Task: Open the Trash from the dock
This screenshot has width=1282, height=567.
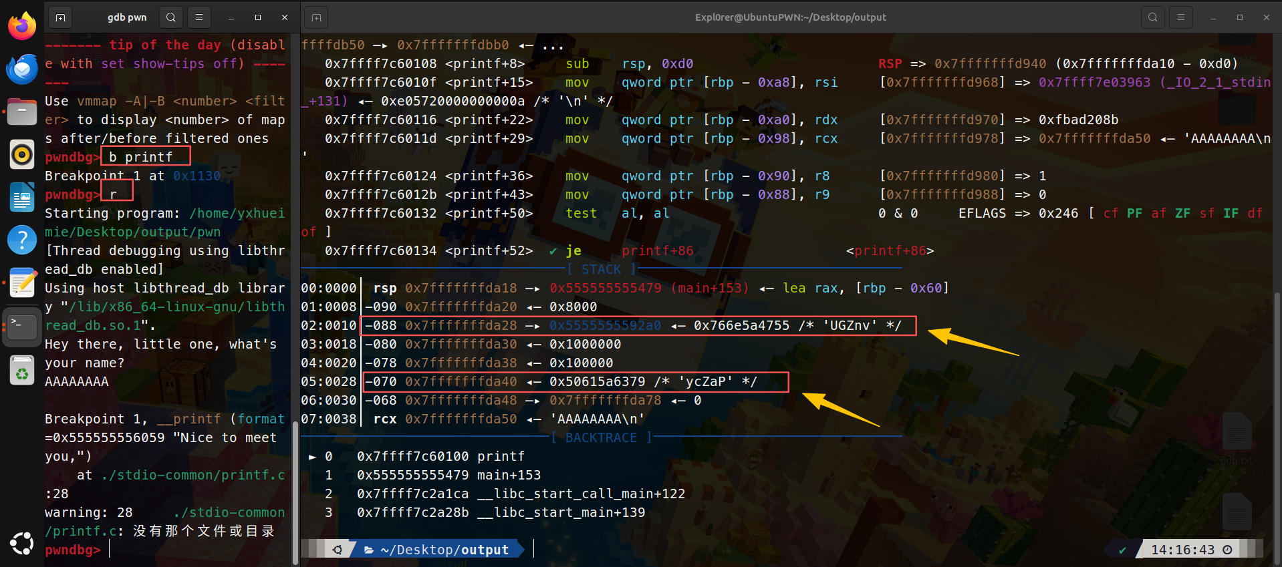Action: [22, 370]
